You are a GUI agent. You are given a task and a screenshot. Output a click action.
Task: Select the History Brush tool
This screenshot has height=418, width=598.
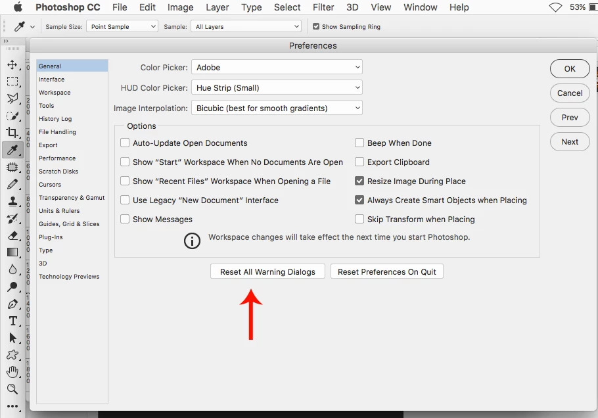12,219
